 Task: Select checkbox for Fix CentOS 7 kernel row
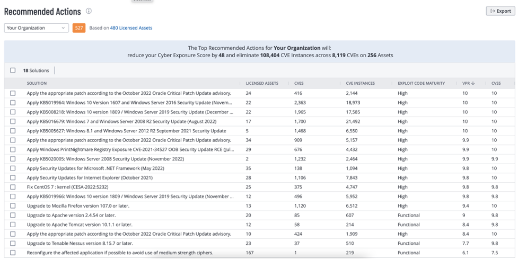click(13, 187)
